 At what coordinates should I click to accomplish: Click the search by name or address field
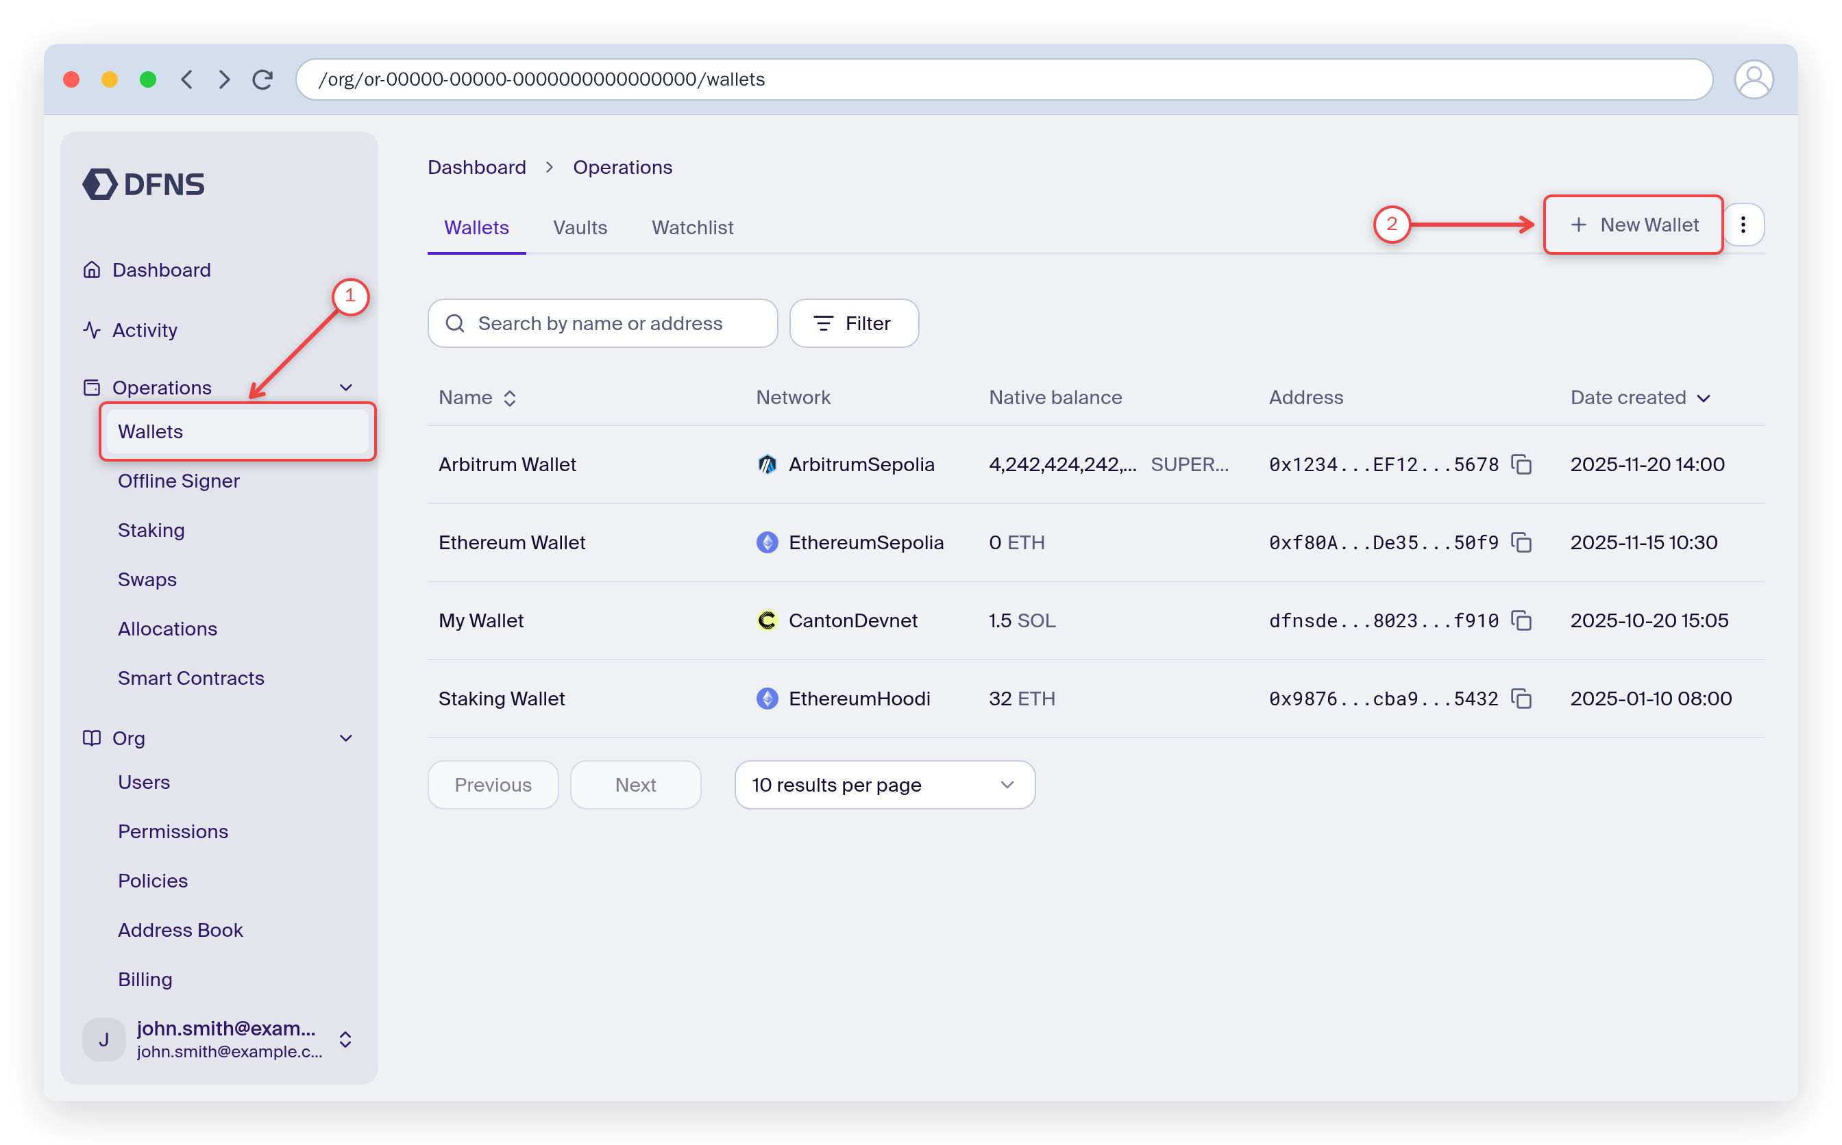pos(602,323)
